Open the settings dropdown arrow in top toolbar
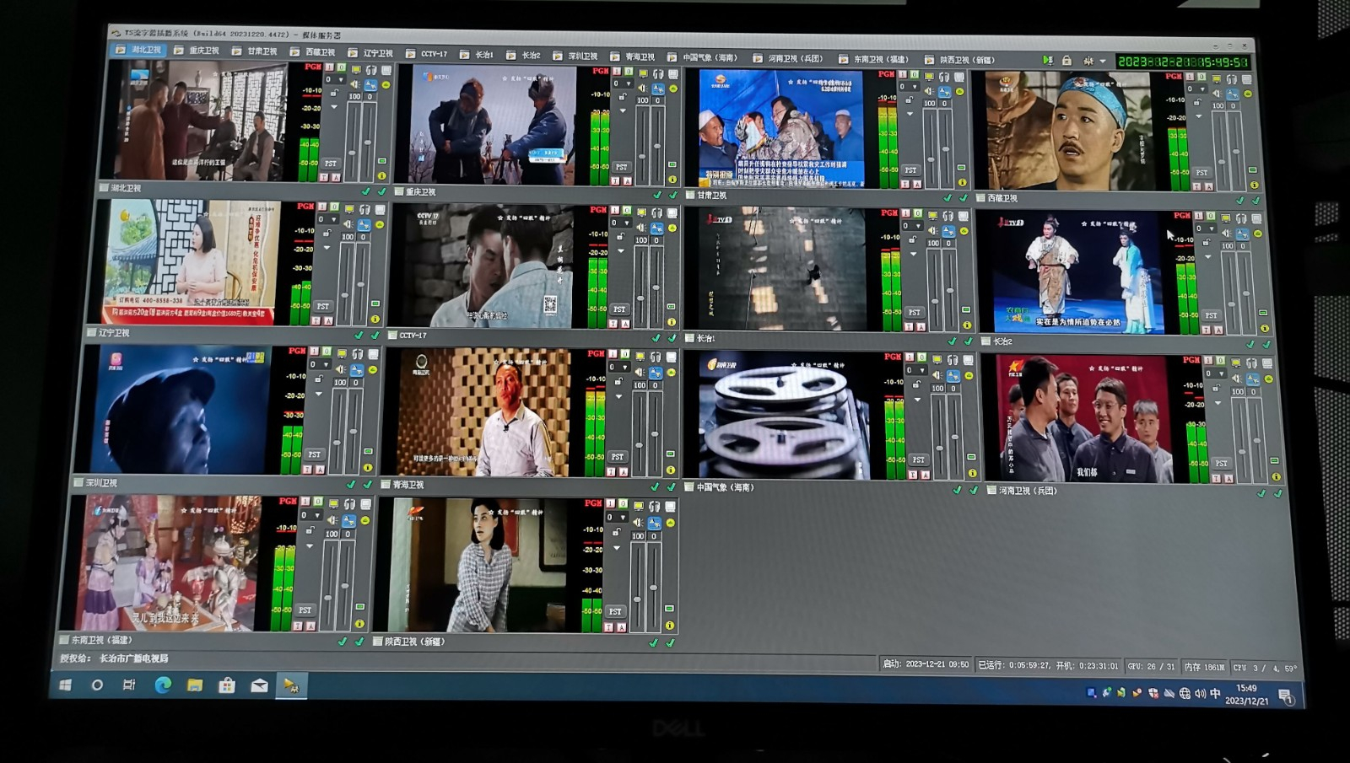Image resolution: width=1350 pixels, height=763 pixels. point(1102,62)
